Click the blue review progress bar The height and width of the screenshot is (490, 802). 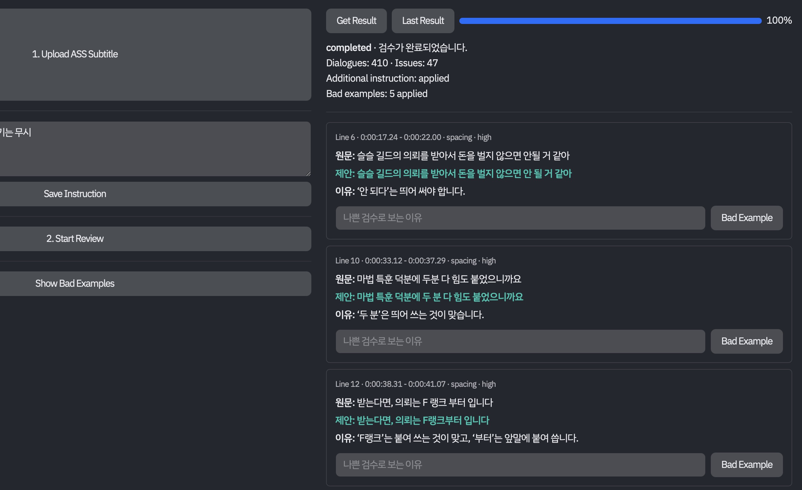610,21
